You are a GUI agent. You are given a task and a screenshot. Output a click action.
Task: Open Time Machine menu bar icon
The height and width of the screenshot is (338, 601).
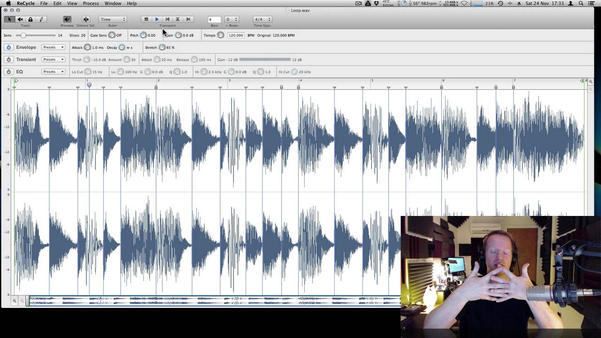[x=501, y=3]
